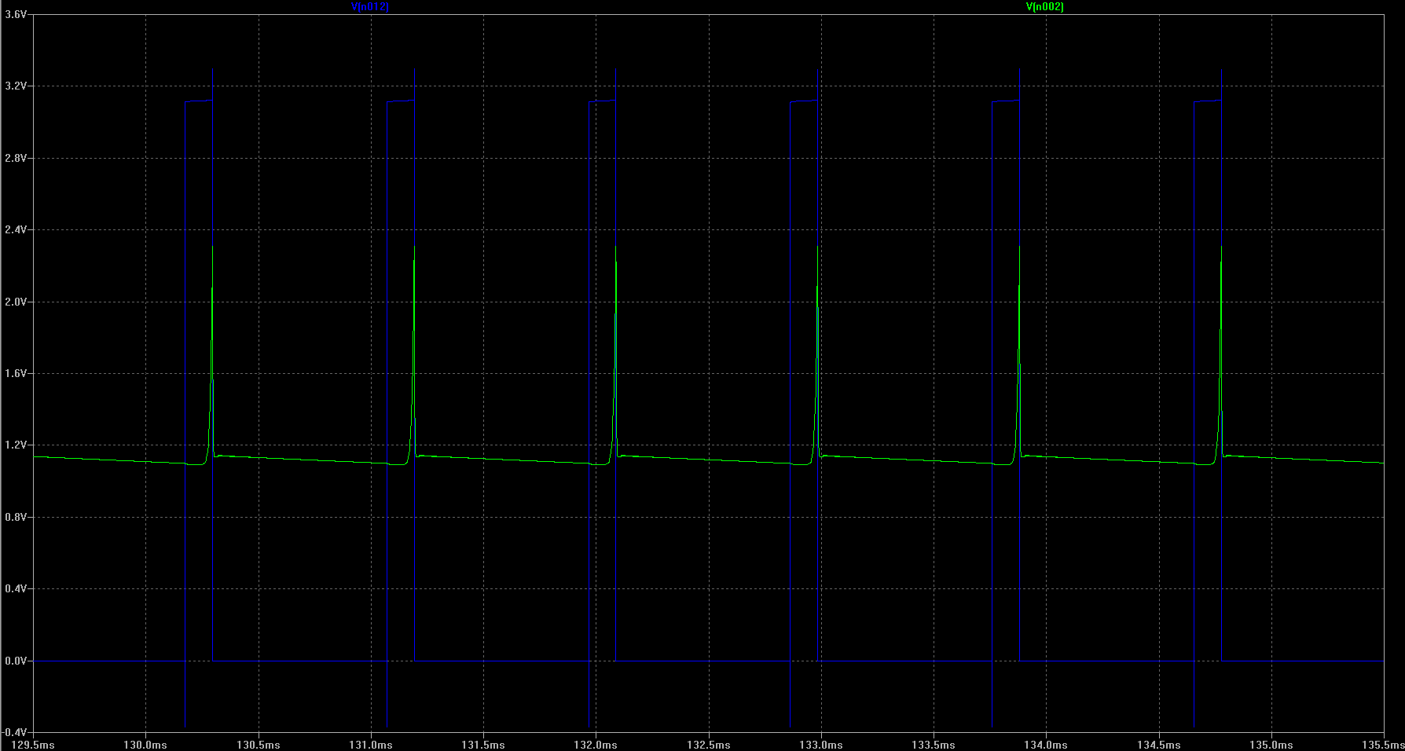The width and height of the screenshot is (1405, 751).
Task: Click the 135.0ms time axis label
Action: (1271, 745)
